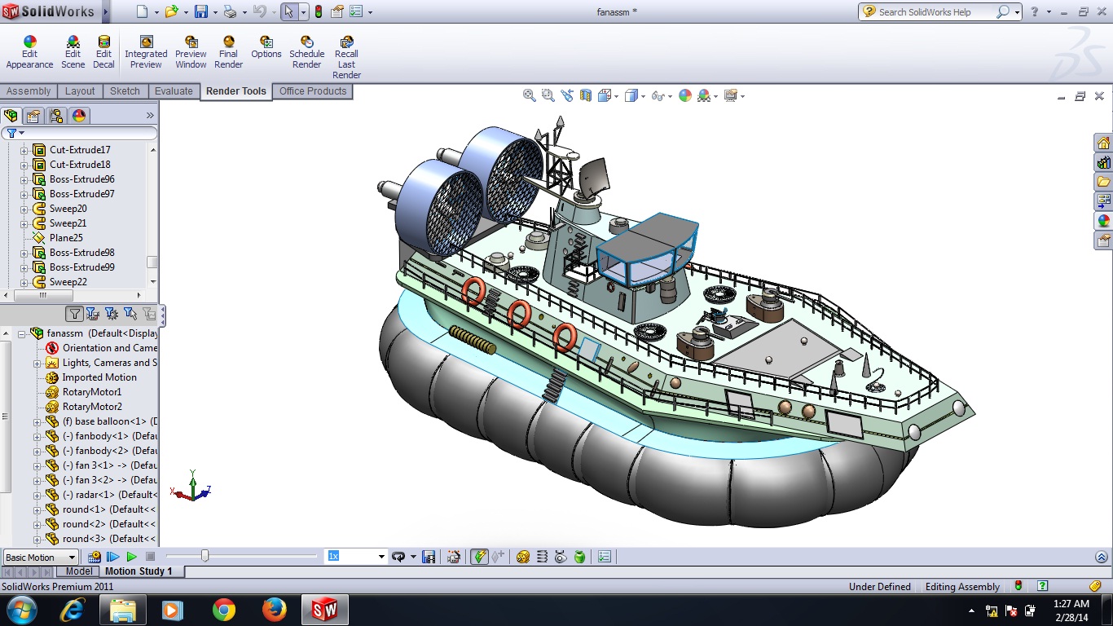Open the Edit Appearance tool

[x=29, y=42]
